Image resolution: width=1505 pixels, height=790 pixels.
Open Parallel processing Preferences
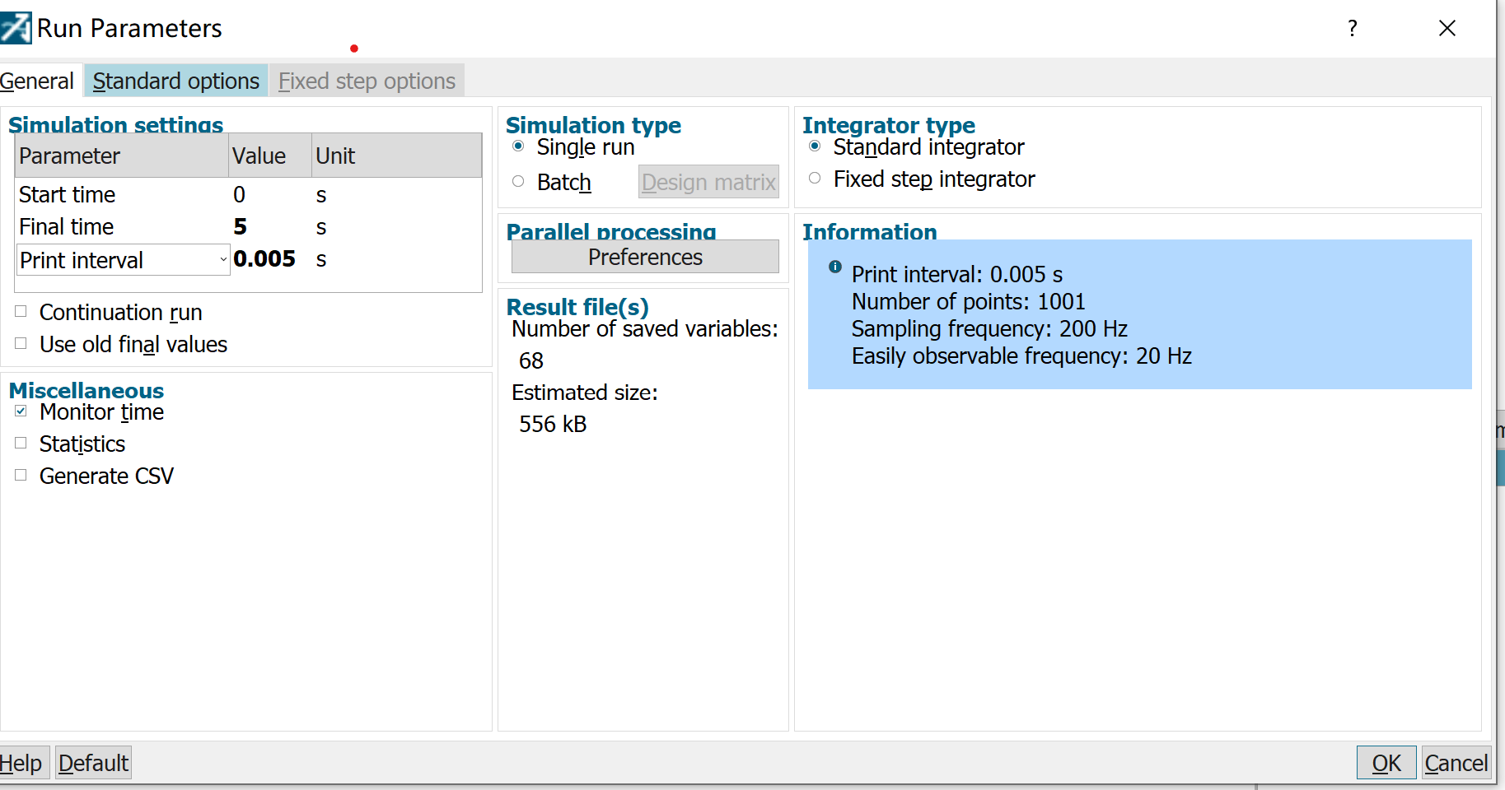click(x=645, y=257)
